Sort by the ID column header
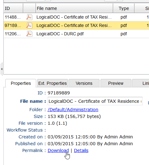The width and height of the screenshot is (149, 165). click(x=13, y=8)
